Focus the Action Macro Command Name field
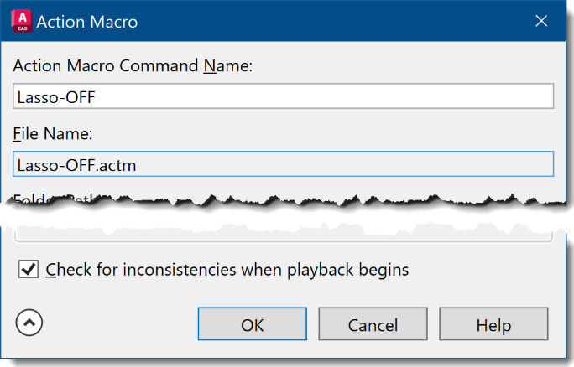Viewport: 574px width, 367px height. (284, 96)
